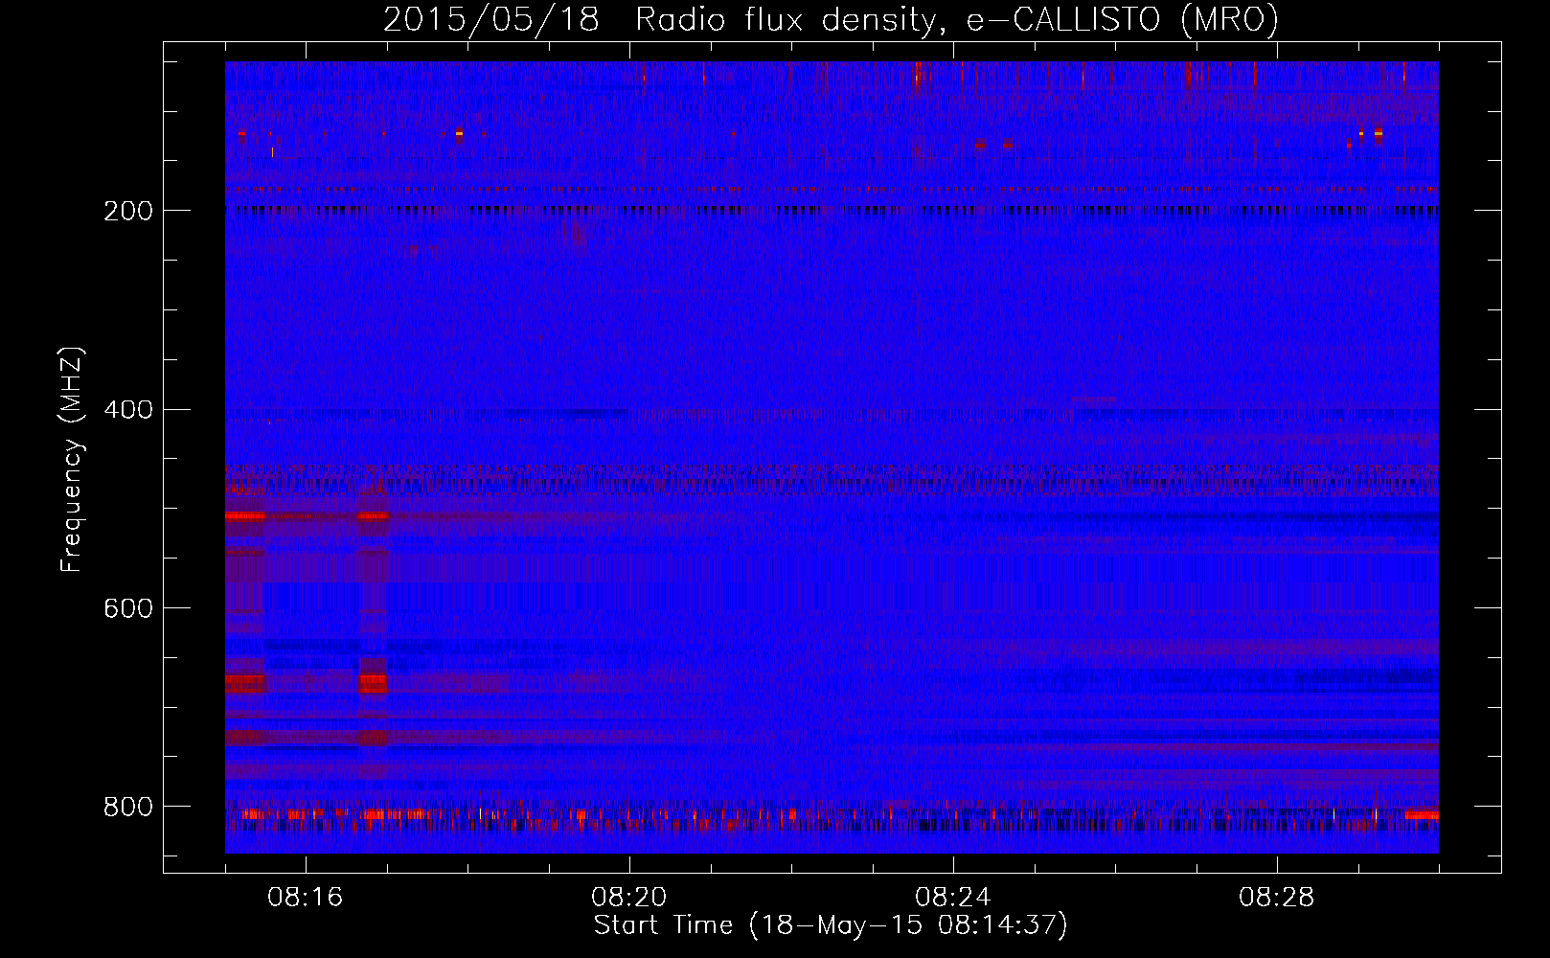Click the 08:24 time tick label
The image size is (1550, 958).
[952, 898]
